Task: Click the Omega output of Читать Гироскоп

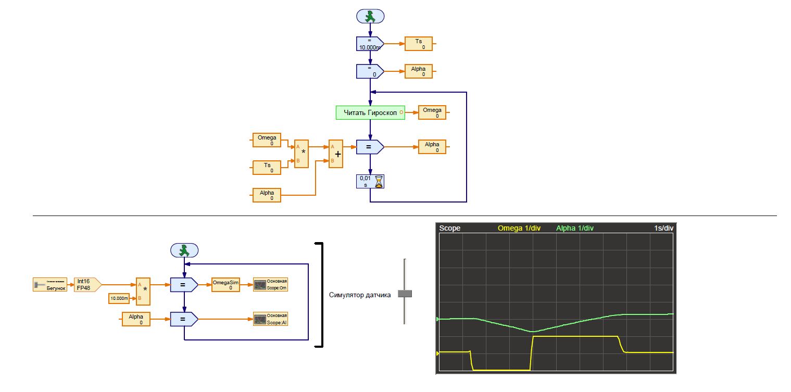Action: (x=432, y=112)
